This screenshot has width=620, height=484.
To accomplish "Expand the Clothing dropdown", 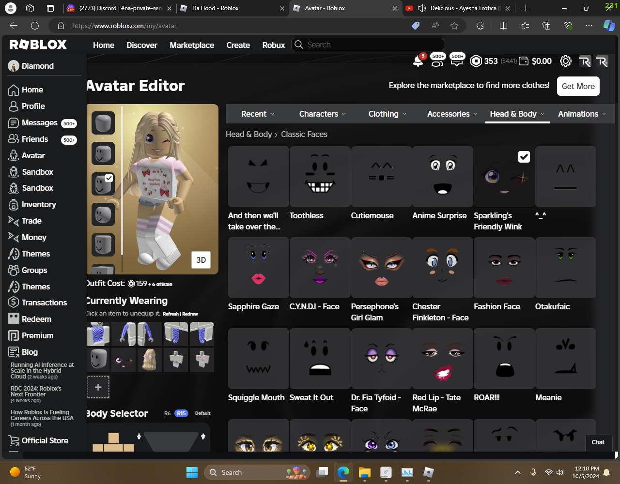I will pyautogui.click(x=387, y=114).
